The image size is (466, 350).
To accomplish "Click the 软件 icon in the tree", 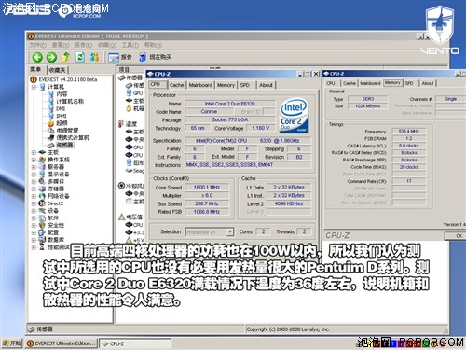I will [x=42, y=217].
